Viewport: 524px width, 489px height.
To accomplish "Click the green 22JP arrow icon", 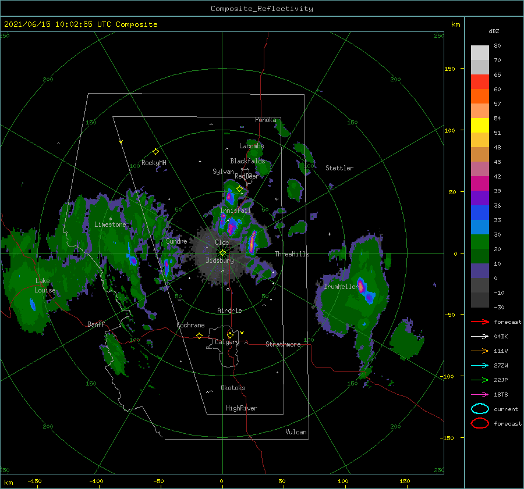I will point(480,380).
